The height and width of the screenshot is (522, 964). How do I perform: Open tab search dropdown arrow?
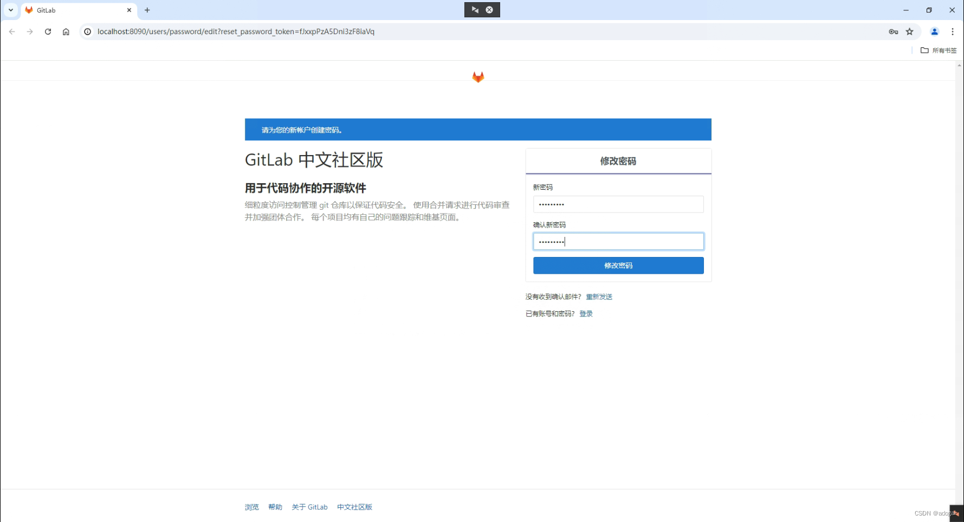[x=10, y=10]
